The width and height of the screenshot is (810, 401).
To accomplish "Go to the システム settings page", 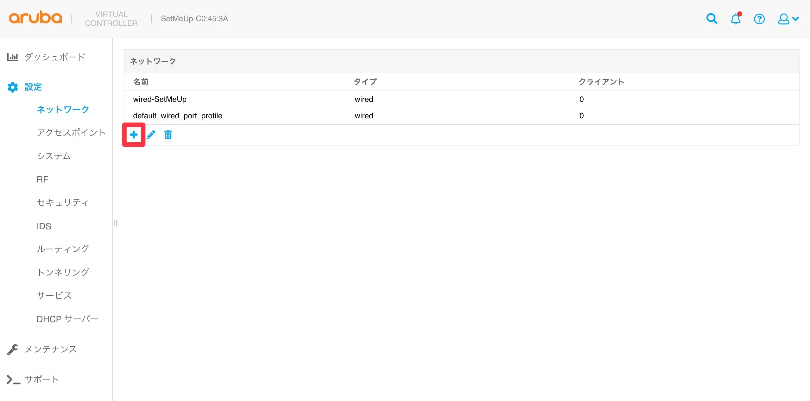I will click(54, 156).
